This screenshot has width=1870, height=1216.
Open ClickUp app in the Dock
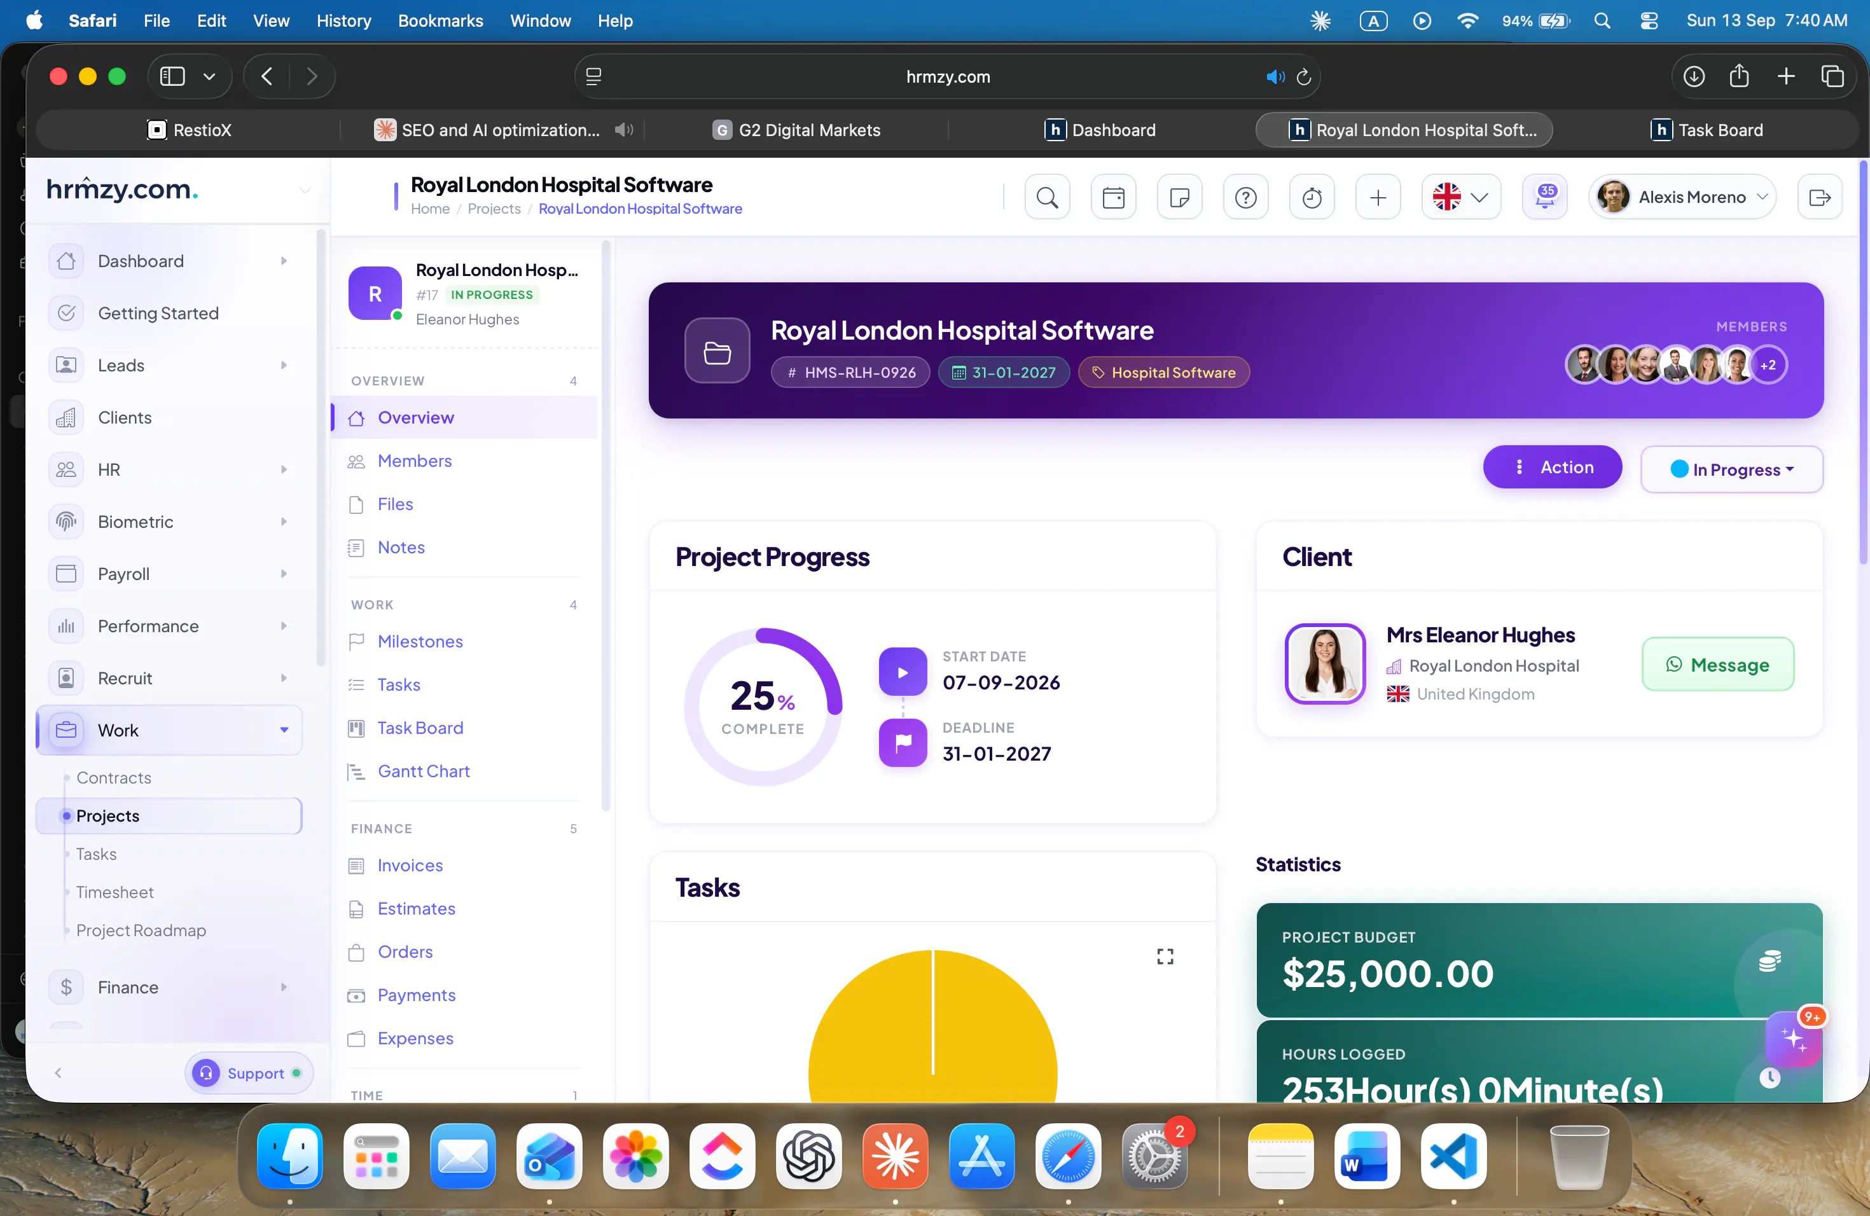[722, 1156]
